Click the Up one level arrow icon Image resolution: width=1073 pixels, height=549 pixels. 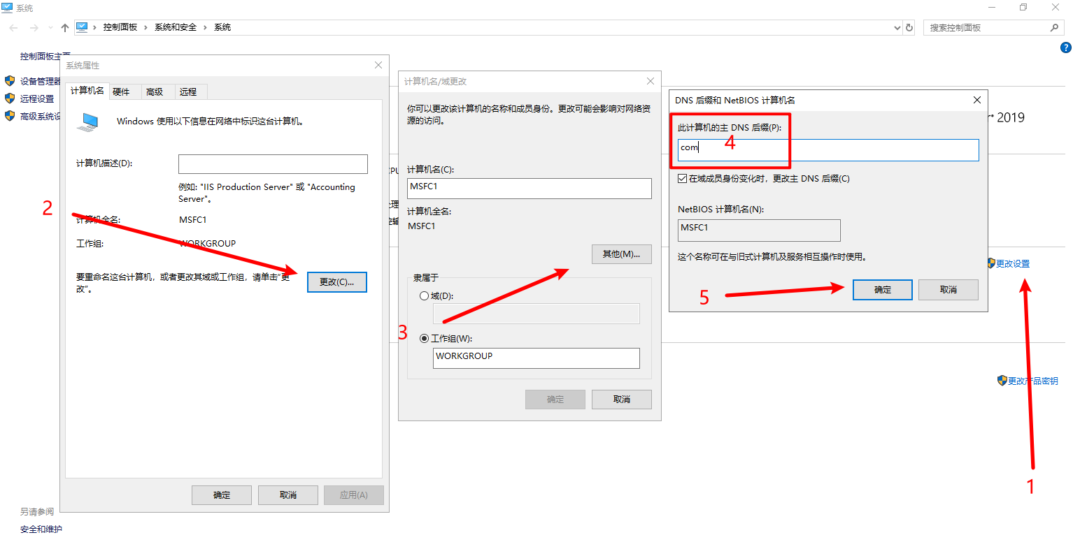click(65, 28)
